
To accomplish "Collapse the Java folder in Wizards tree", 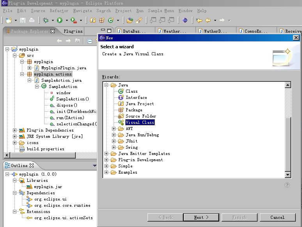I will coord(106,85).
